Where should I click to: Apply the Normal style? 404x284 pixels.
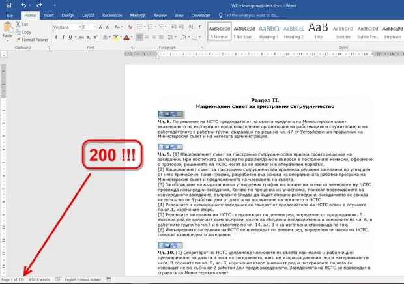(219, 32)
